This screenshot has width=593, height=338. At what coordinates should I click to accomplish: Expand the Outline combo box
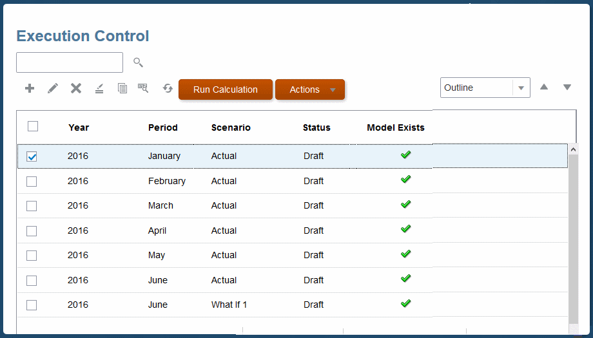(521, 88)
